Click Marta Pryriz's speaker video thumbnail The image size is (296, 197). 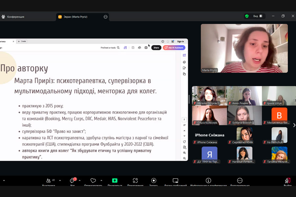point(244,48)
